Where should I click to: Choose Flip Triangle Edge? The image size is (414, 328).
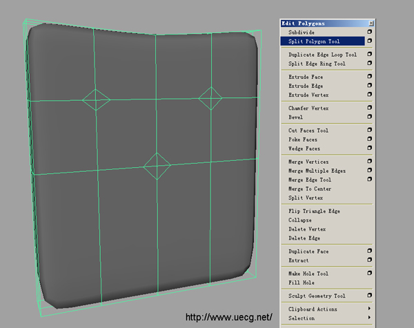(x=314, y=211)
